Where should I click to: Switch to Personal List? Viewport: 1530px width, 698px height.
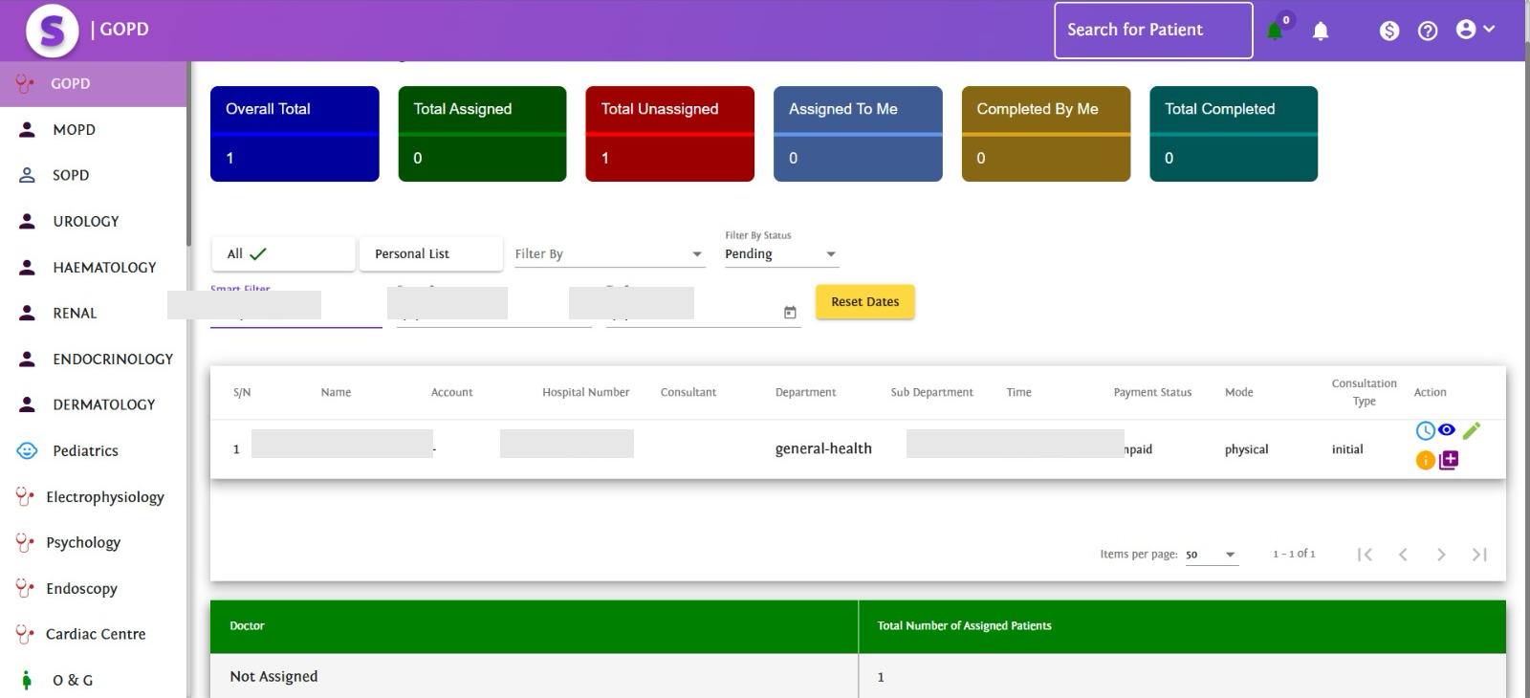point(431,254)
